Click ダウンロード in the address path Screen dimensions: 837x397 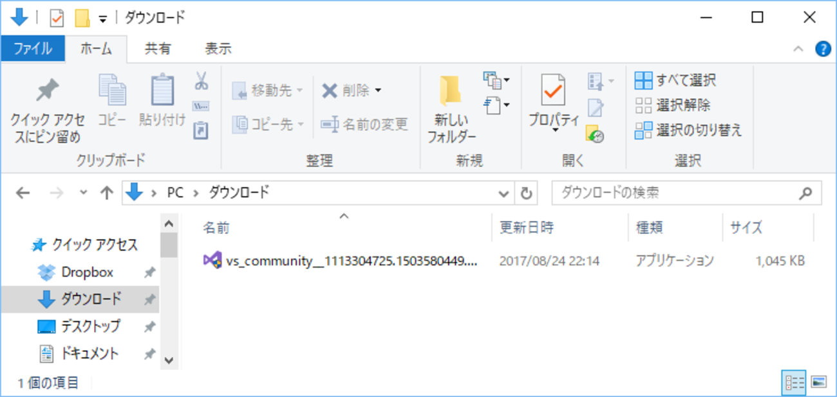pos(239,193)
